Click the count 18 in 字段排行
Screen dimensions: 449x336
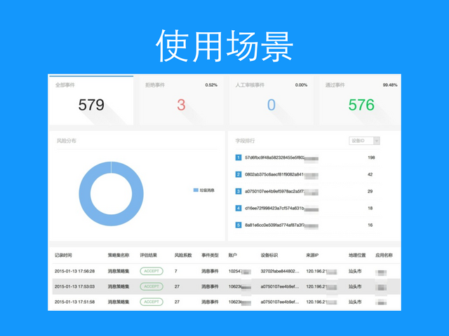tap(370, 208)
